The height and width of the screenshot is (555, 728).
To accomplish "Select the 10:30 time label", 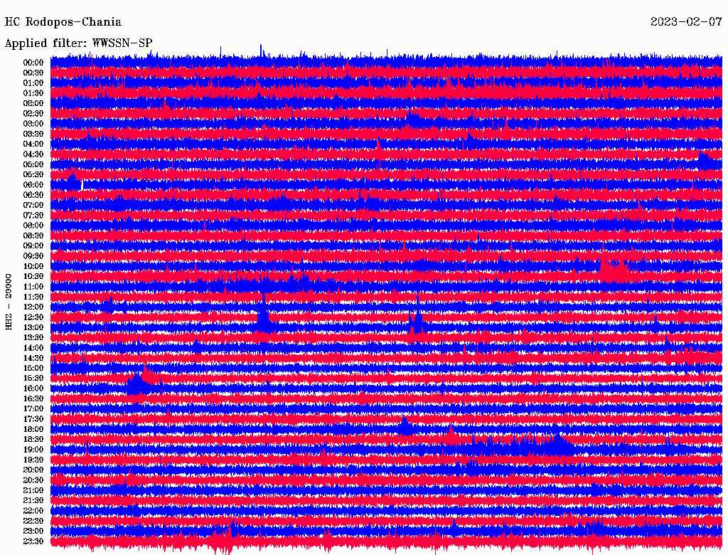I will [x=33, y=277].
